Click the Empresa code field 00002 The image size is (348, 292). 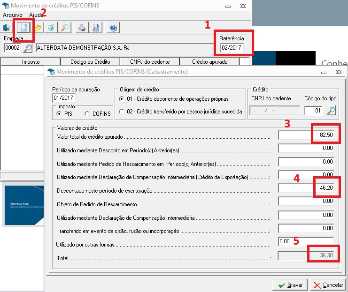pos(12,48)
